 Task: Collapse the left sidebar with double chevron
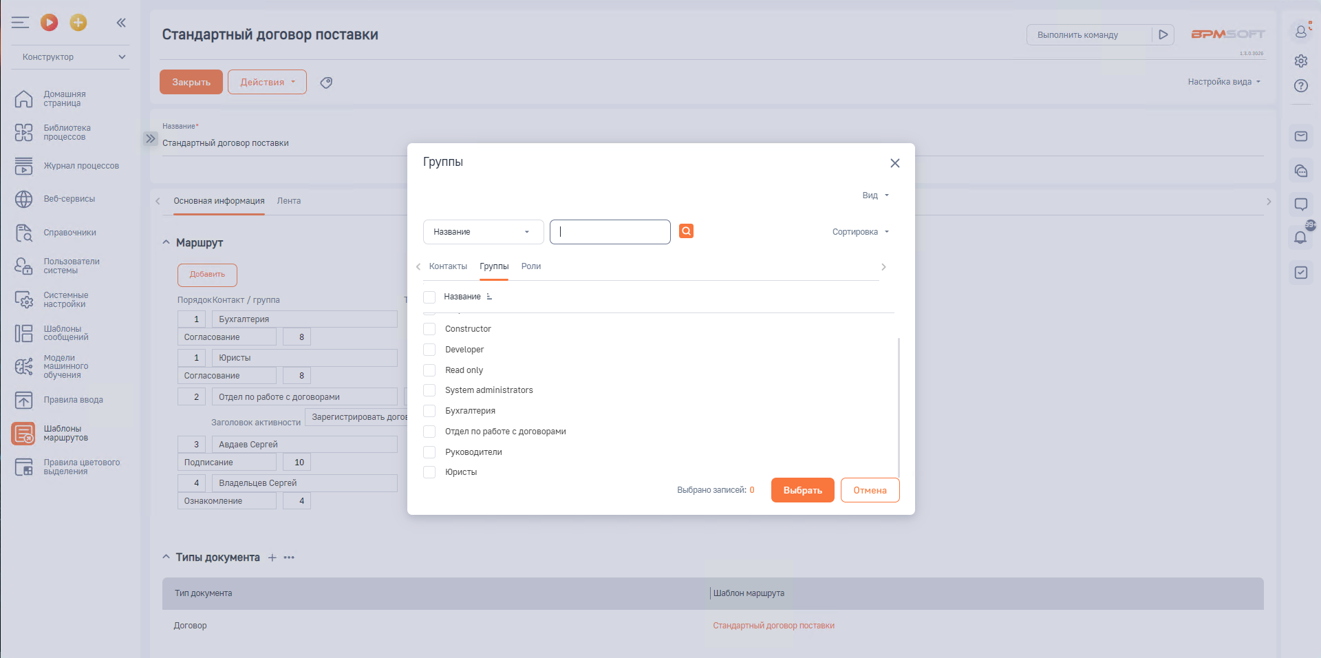pos(121,23)
